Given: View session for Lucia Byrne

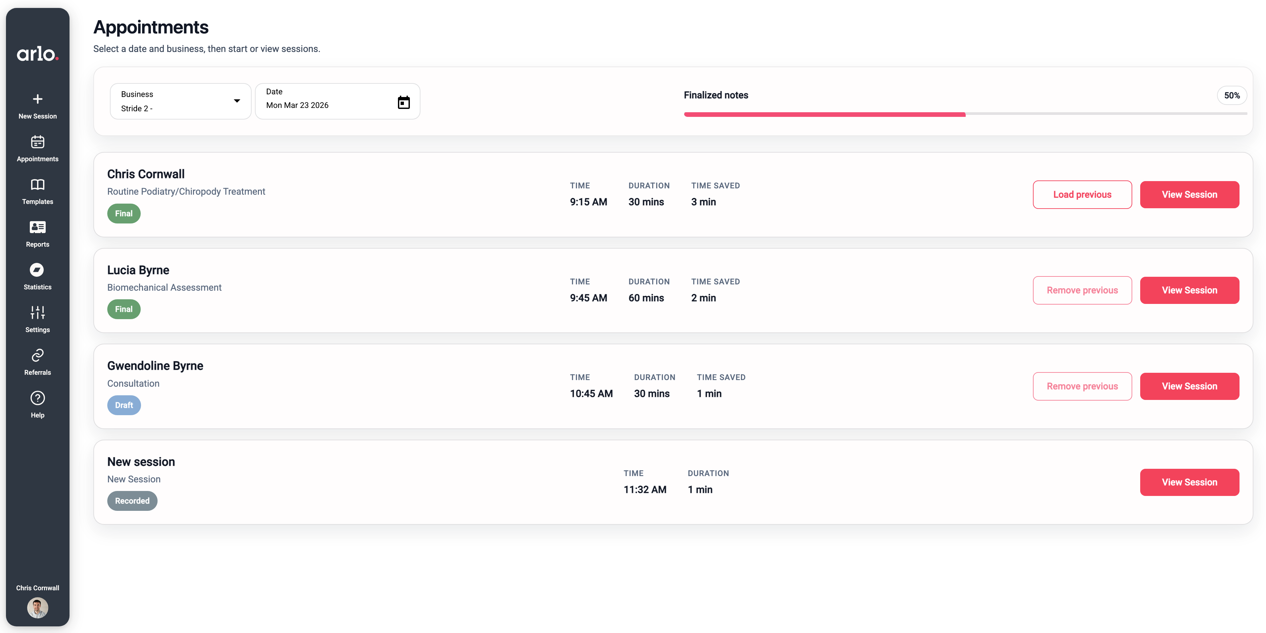Looking at the screenshot, I should click(1189, 290).
